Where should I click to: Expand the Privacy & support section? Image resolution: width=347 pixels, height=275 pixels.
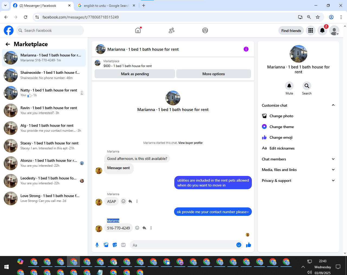click(298, 181)
